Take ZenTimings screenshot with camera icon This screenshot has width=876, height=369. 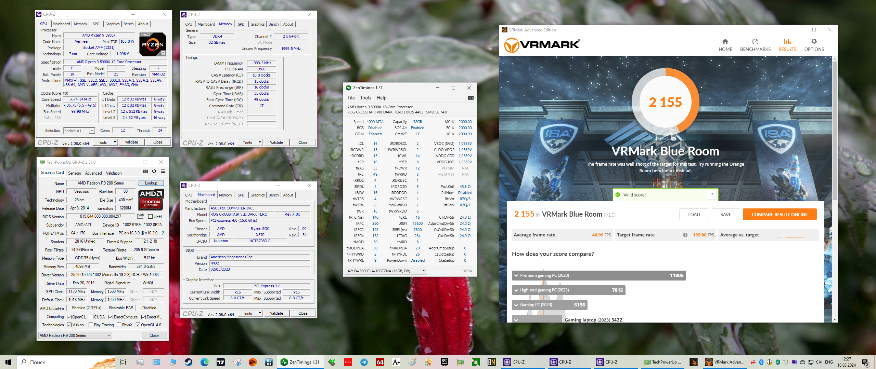pos(471,98)
